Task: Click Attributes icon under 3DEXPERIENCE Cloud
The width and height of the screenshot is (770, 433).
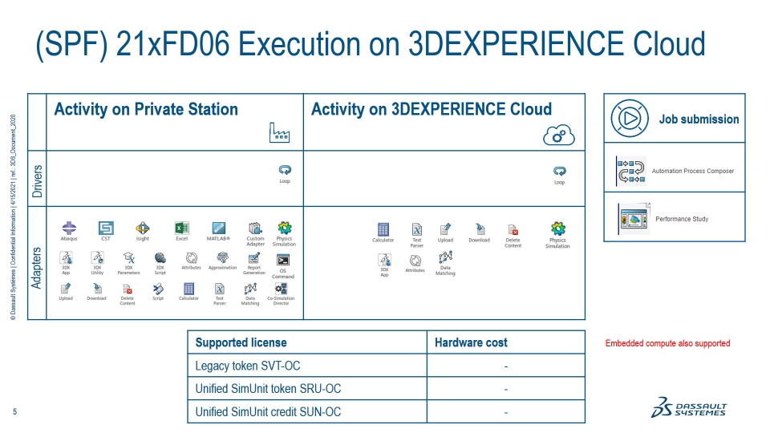Action: pyautogui.click(x=415, y=260)
